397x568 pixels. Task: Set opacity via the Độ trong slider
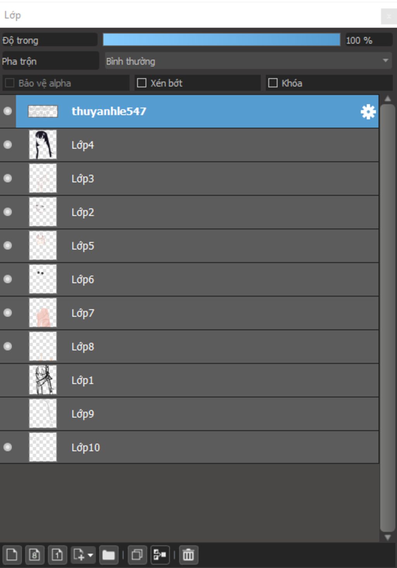point(221,39)
